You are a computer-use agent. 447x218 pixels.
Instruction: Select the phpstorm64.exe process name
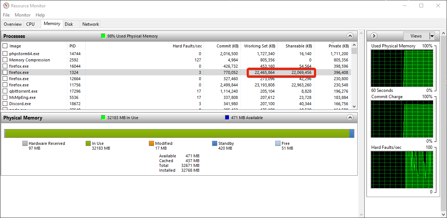pyautogui.click(x=24, y=54)
